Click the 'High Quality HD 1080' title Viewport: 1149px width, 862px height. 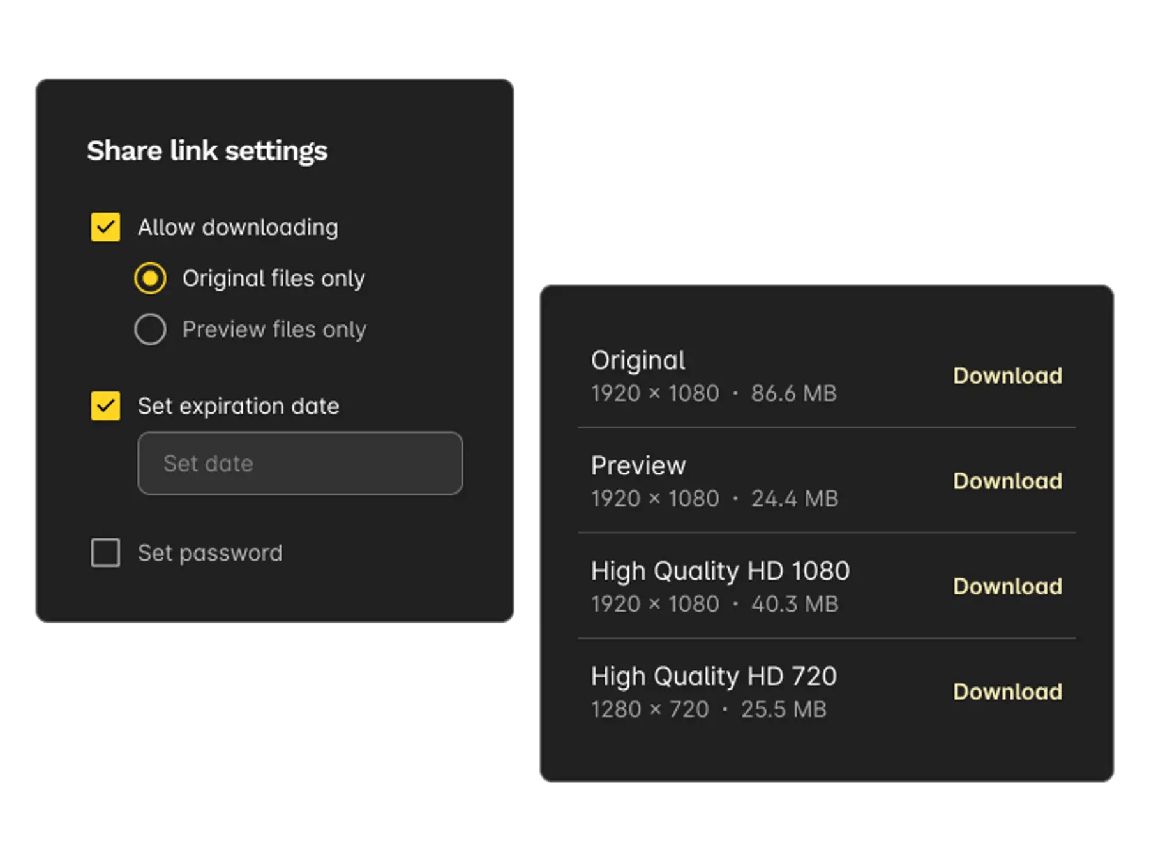720,571
